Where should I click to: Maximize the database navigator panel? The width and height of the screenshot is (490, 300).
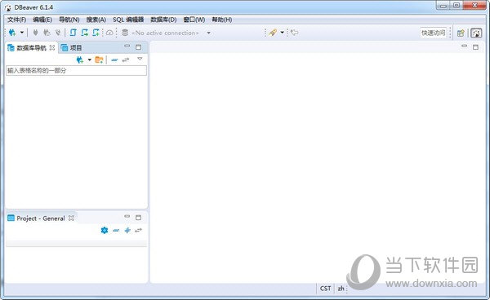click(139, 47)
